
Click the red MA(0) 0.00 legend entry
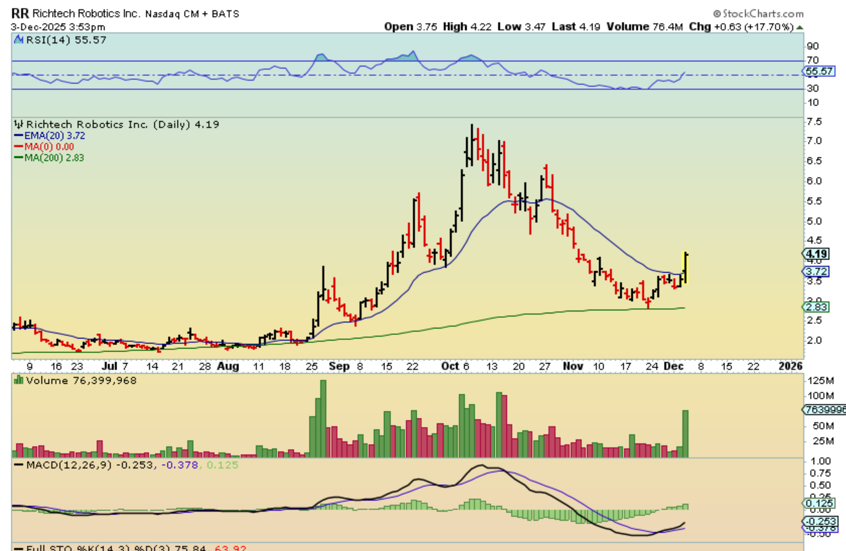click(44, 147)
